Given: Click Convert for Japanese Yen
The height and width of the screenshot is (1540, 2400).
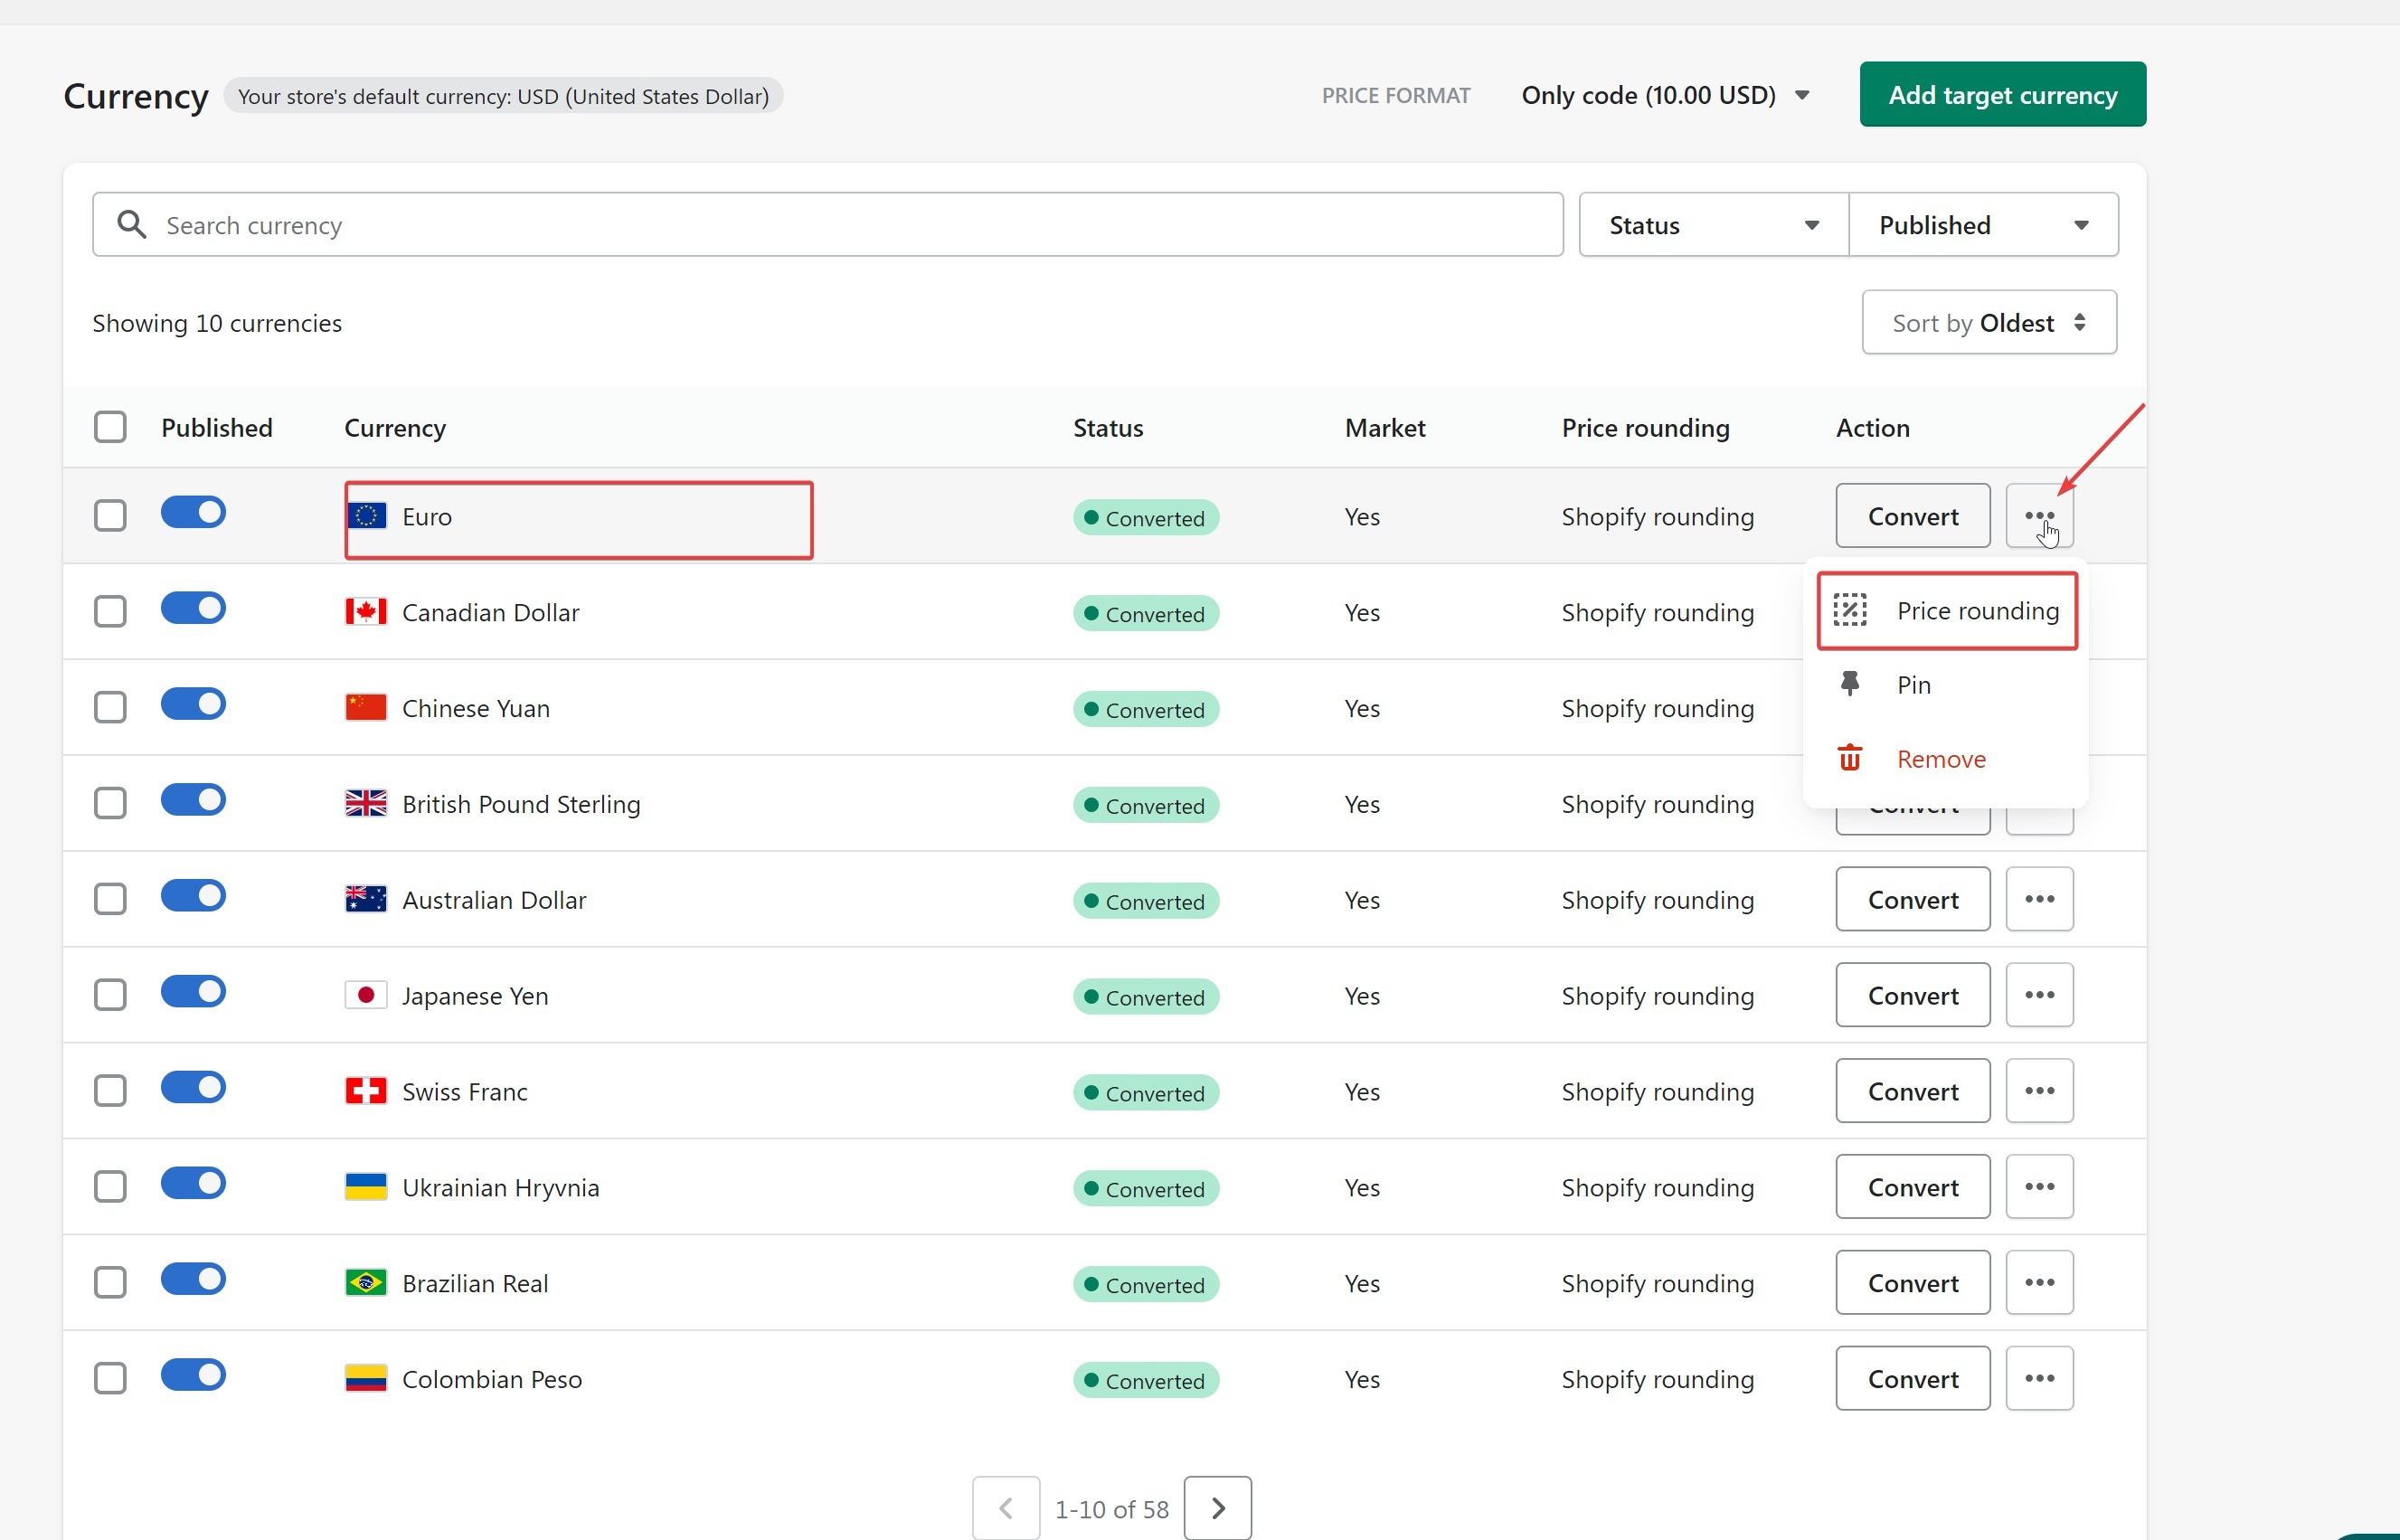Looking at the screenshot, I should click(1913, 995).
